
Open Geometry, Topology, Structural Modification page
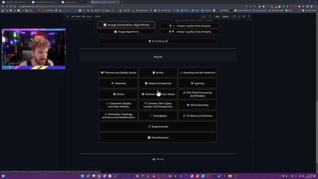[x=118, y=116]
